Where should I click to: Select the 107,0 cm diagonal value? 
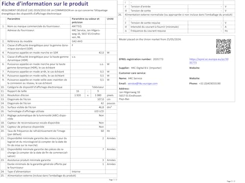pos(100,99)
